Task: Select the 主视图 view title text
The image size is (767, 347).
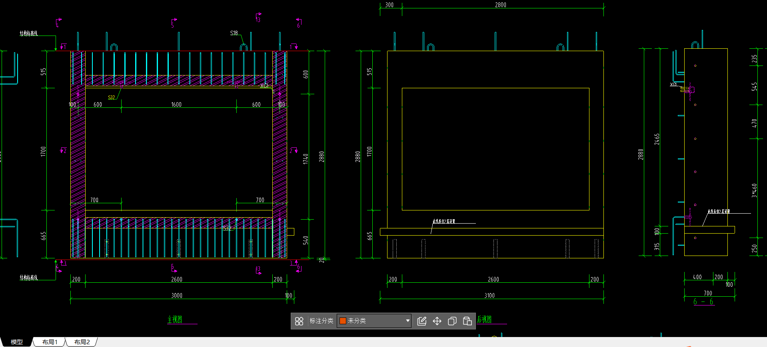Action: tap(175, 319)
